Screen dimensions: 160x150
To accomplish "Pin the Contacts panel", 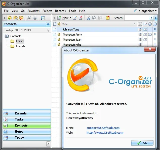I will [x=48, y=24].
